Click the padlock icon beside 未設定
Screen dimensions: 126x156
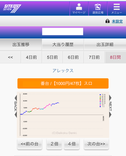(x=107, y=21)
